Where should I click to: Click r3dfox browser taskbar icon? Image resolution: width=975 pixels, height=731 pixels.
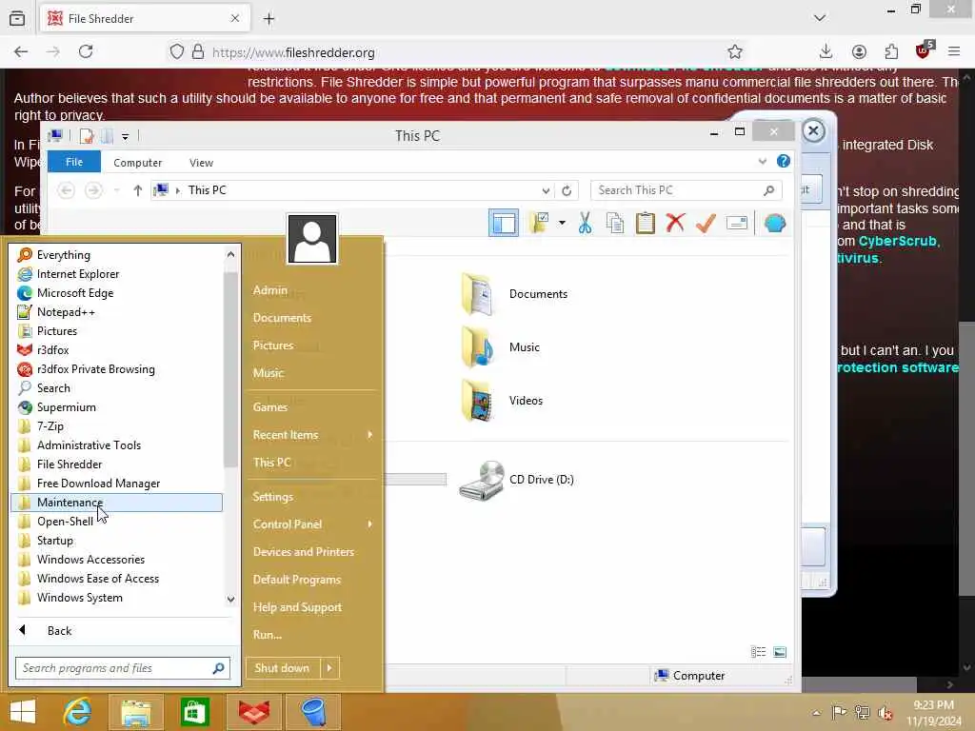(254, 712)
